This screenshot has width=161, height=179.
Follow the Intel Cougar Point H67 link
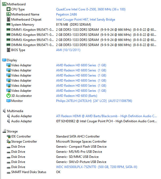85,20
